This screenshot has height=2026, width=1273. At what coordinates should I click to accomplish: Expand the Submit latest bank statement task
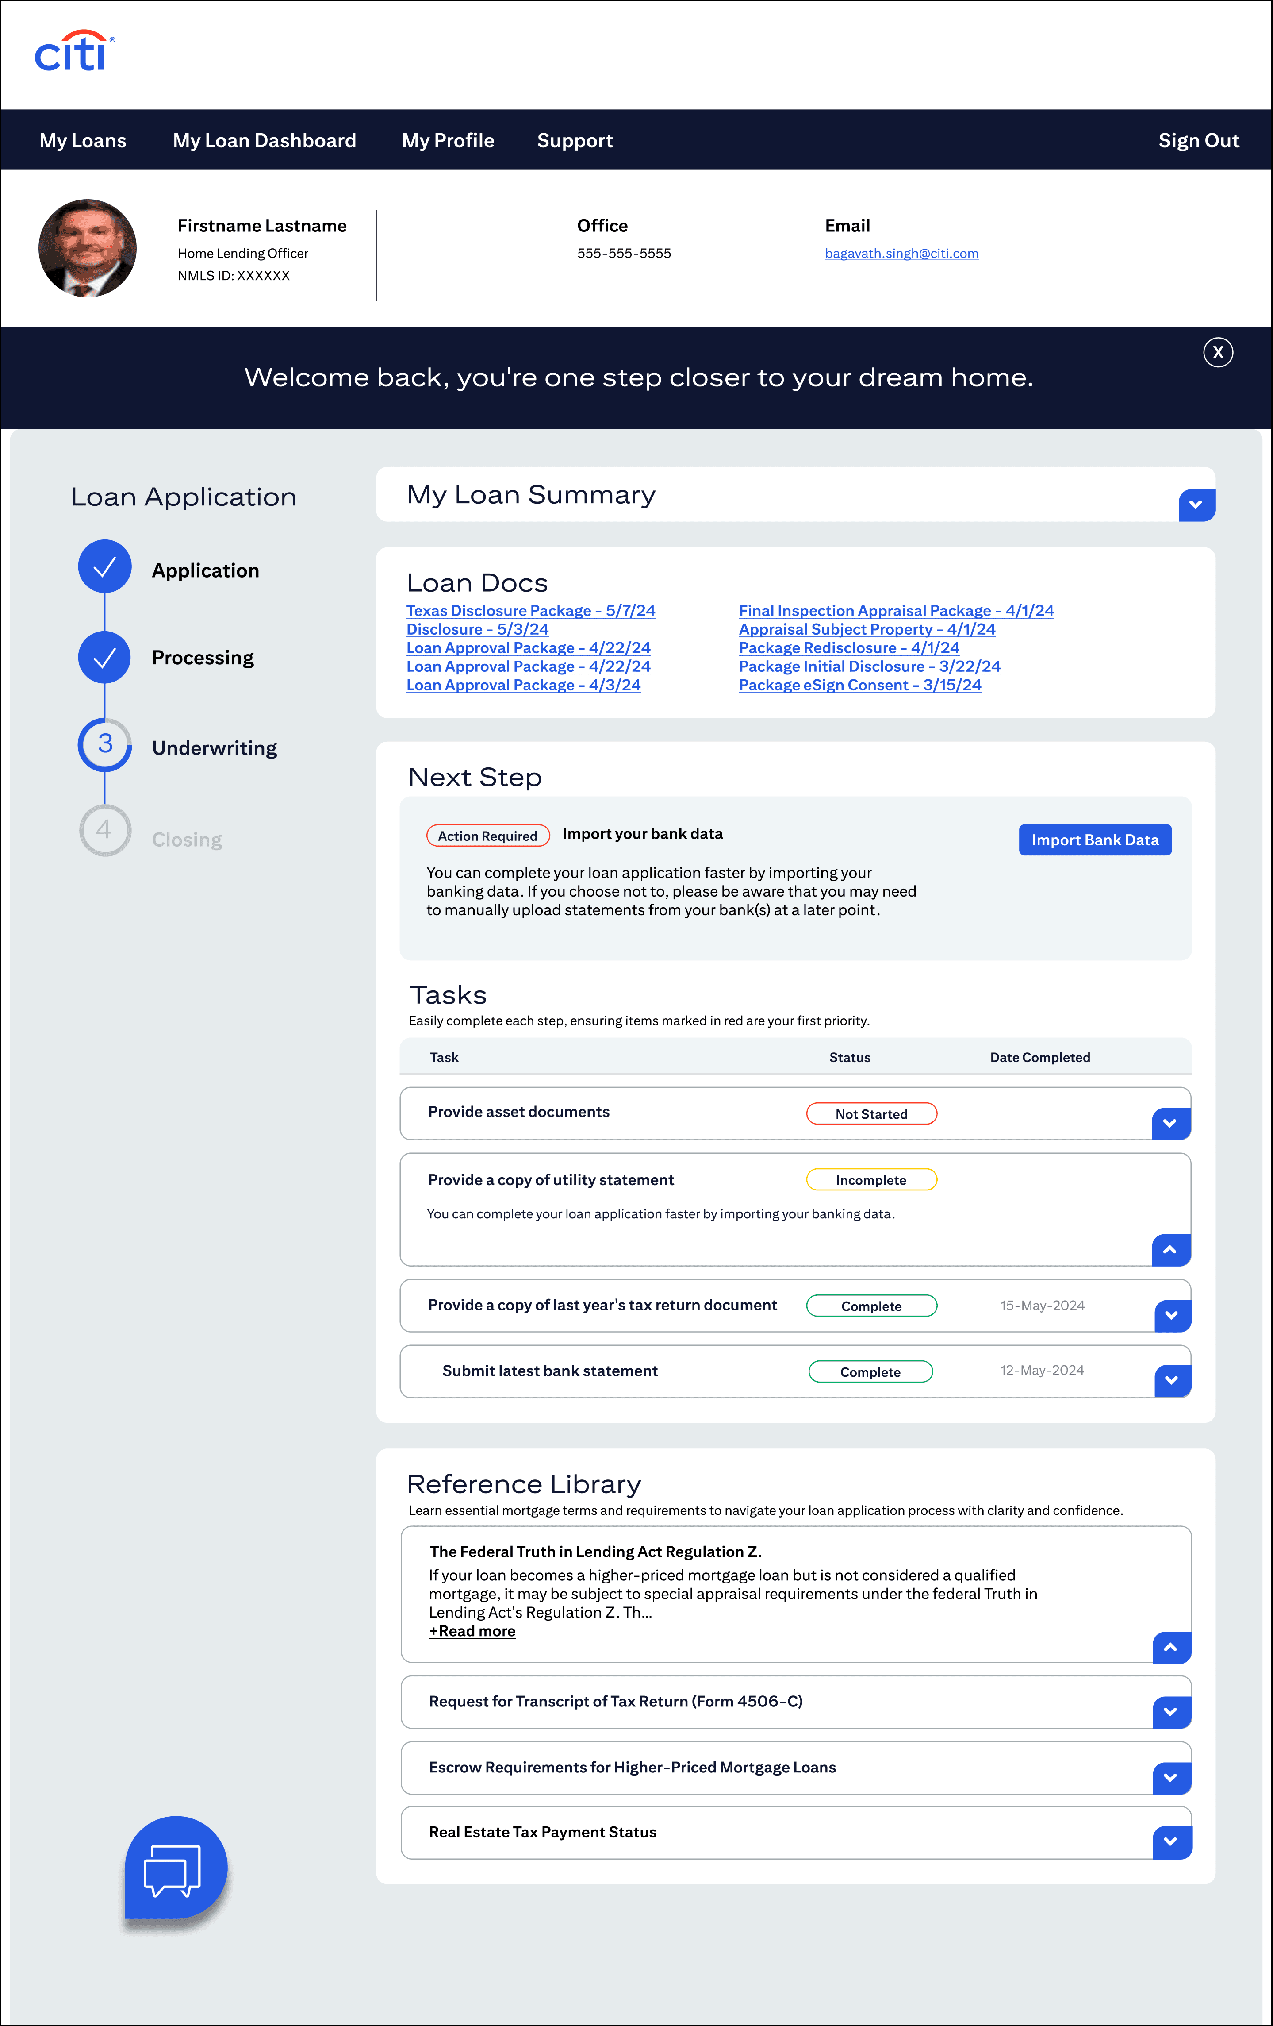(x=1171, y=1380)
